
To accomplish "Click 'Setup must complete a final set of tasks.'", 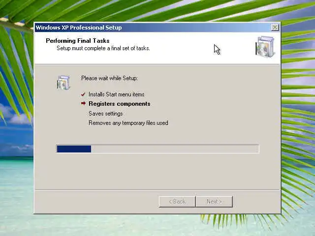I will coord(103,48).
